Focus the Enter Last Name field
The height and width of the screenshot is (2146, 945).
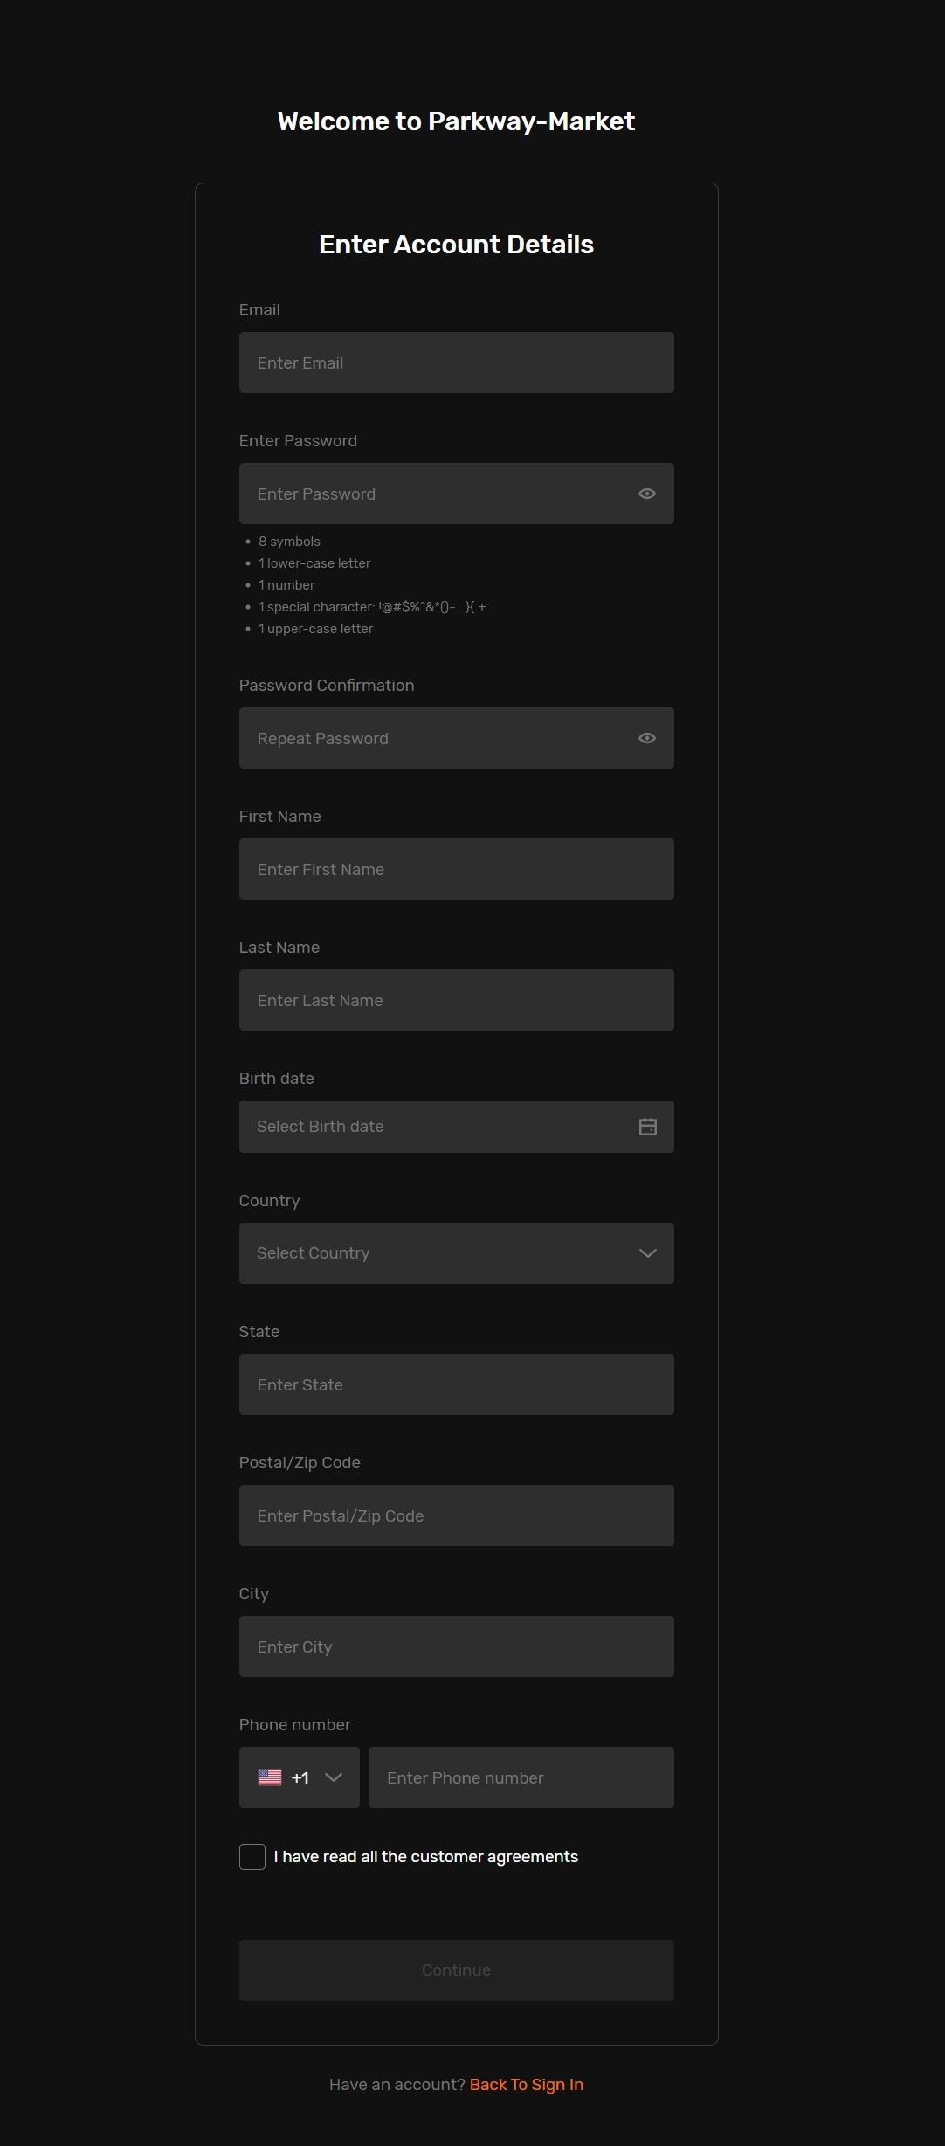[457, 1000]
